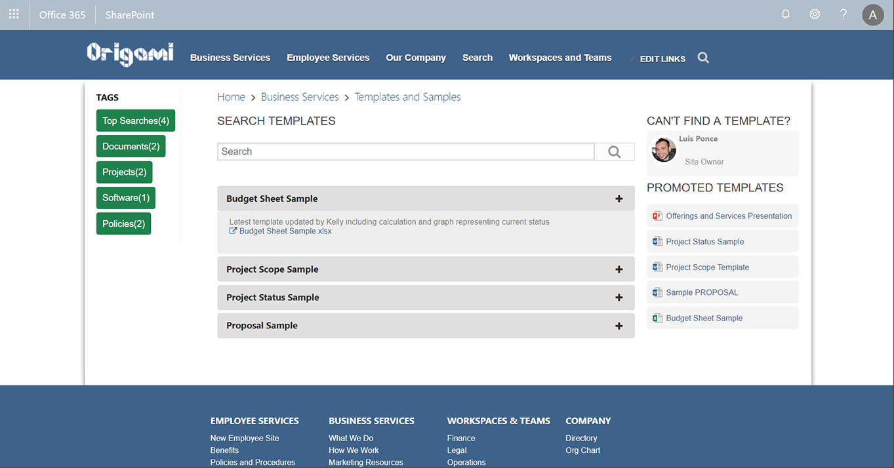
Task: Expand the Project Status Sample section
Action: [619, 298]
